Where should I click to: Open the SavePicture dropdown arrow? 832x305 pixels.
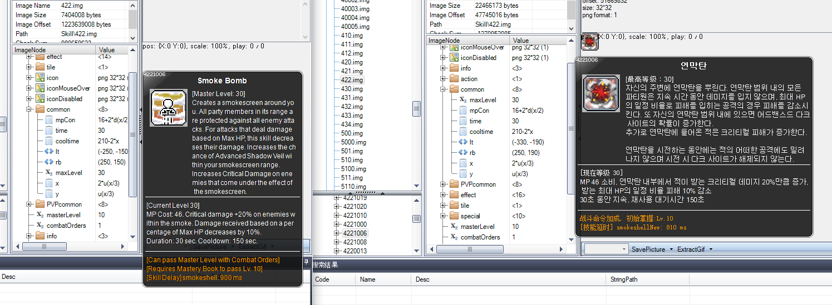(671, 249)
